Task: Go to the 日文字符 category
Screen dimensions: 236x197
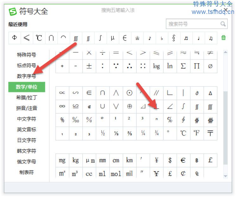Action: pyautogui.click(x=27, y=140)
